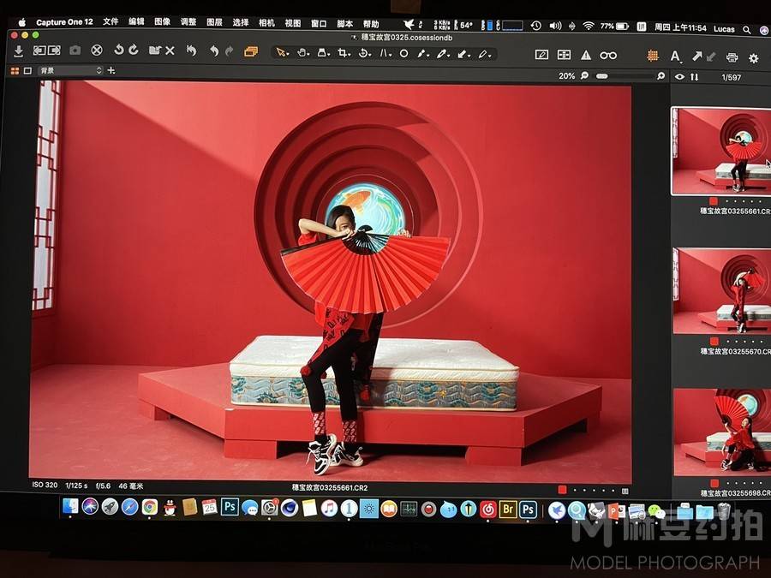This screenshot has height=578, width=771.
Task: Open the 选择 menu
Action: (241, 22)
